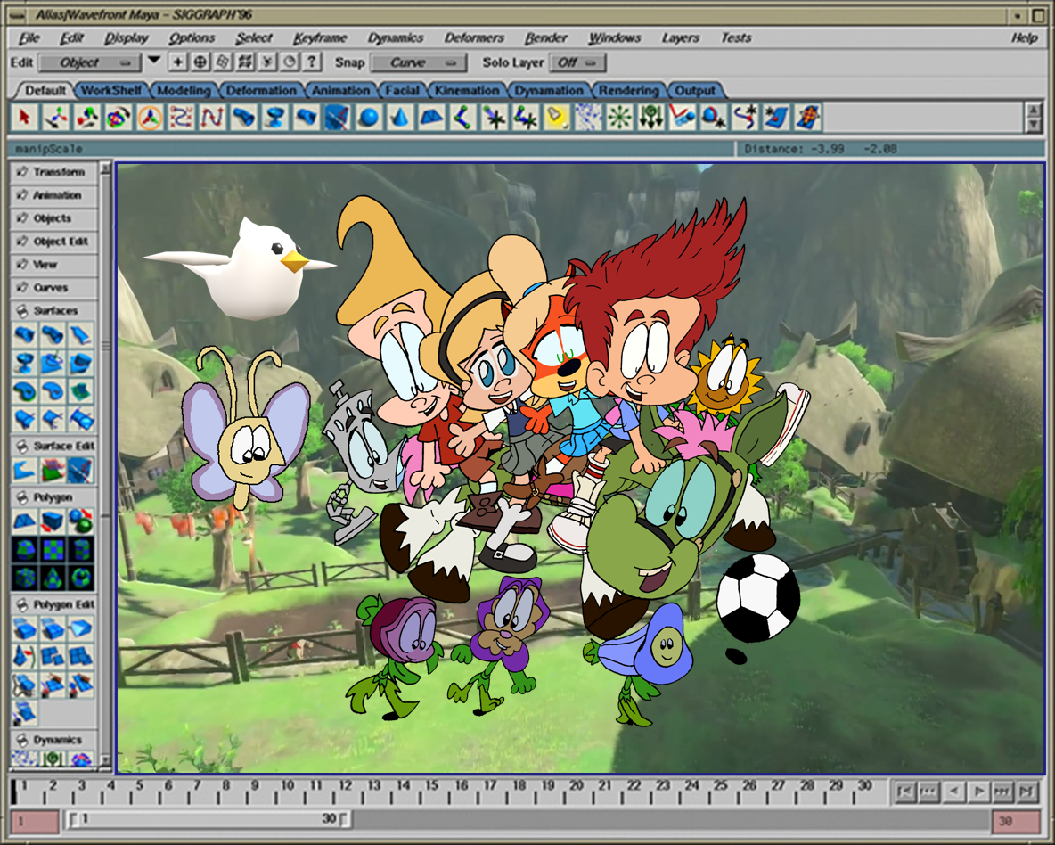Select the cone primitive on black background
Screen dimensions: 1055x845
pos(53,578)
